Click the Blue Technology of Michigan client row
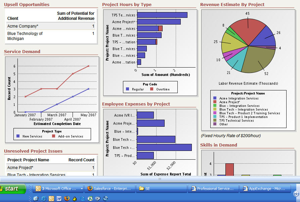 51,36
